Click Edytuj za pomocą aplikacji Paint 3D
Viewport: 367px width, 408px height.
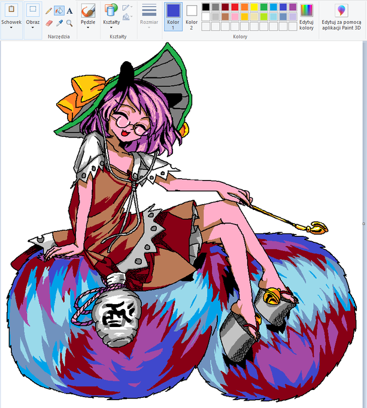(x=341, y=17)
